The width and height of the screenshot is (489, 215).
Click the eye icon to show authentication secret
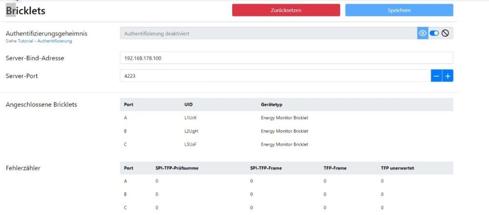422,33
